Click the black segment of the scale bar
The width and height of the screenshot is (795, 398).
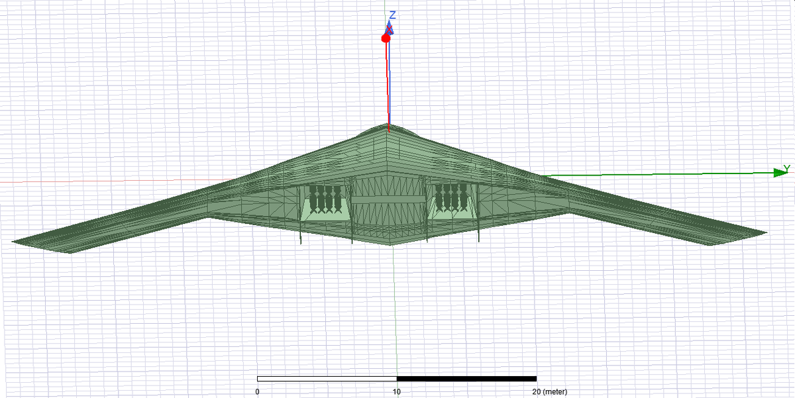point(466,379)
